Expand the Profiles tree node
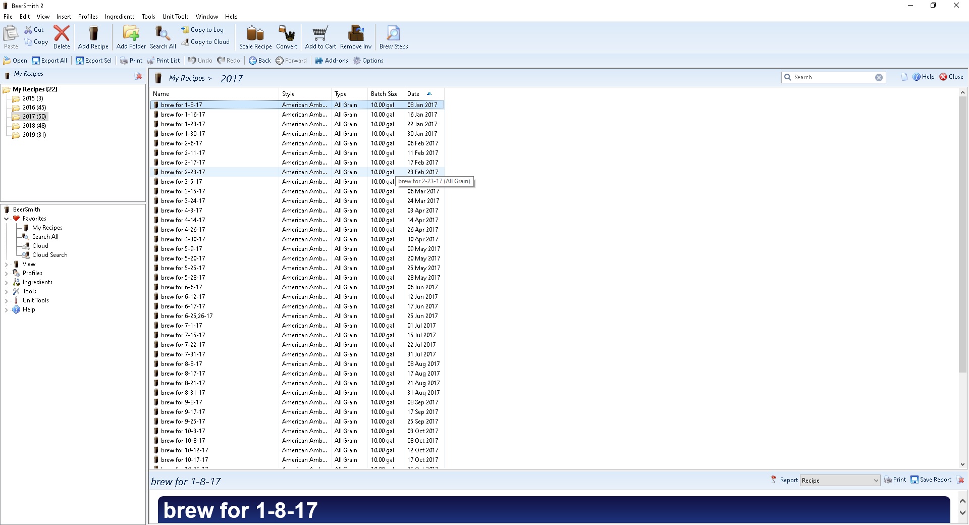 pyautogui.click(x=6, y=273)
